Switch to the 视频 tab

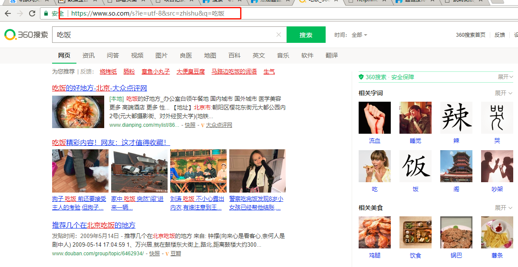137,55
